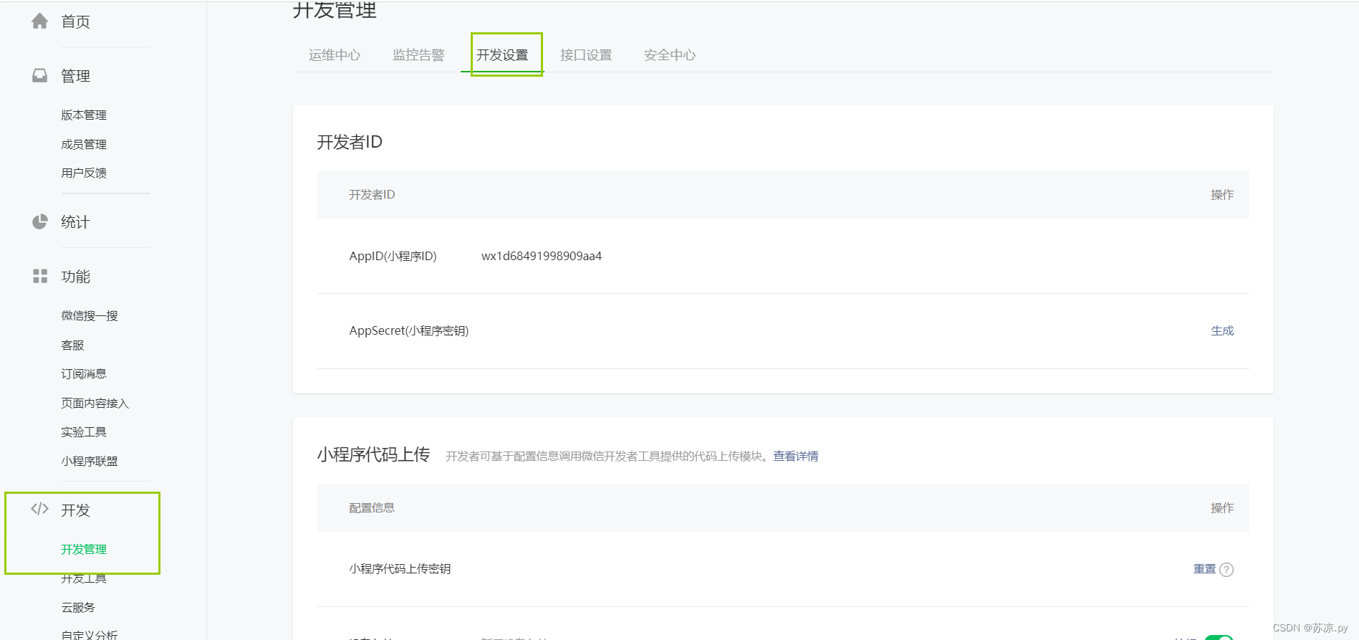Go to 版本管理 in the sidebar

click(x=84, y=115)
